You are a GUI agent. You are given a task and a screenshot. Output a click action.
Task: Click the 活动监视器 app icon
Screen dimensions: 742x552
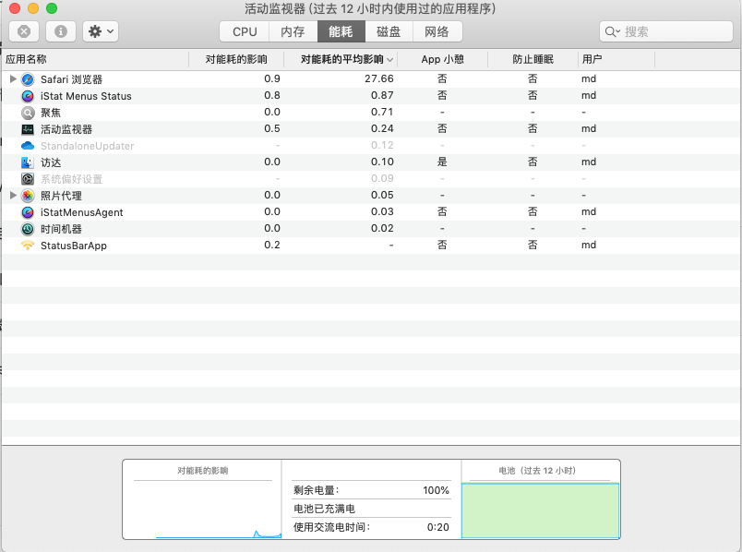(x=28, y=129)
